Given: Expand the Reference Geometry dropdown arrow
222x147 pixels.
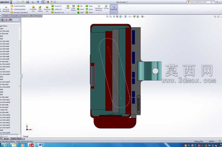Looking at the screenshot, I should click(x=99, y=13).
